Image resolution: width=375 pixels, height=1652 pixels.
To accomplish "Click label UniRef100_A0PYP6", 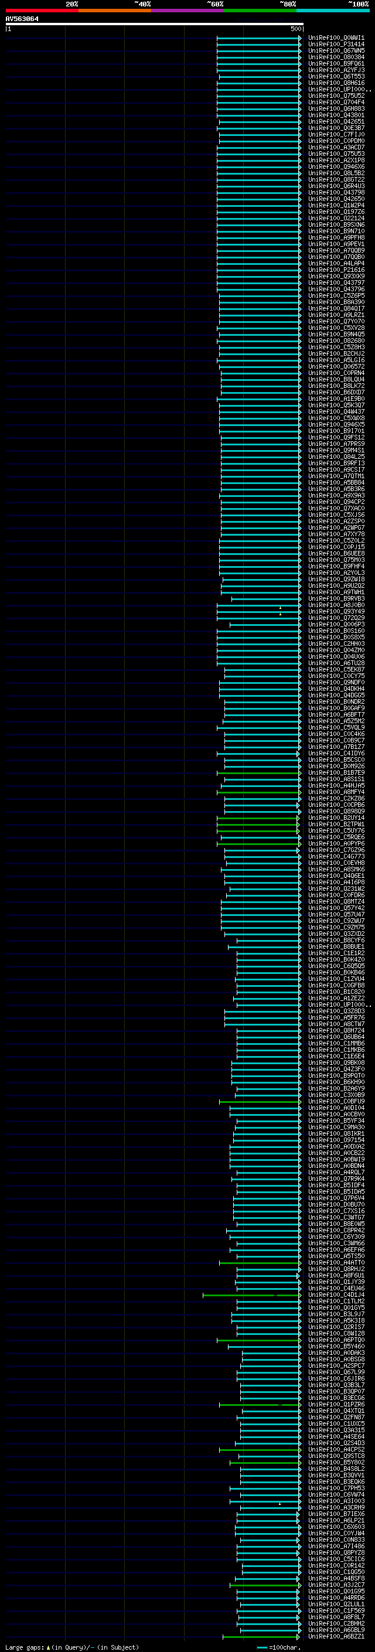I will tap(336, 843).
